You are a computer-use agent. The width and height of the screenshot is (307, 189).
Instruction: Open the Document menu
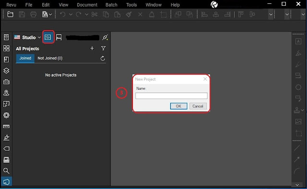tap(87, 5)
